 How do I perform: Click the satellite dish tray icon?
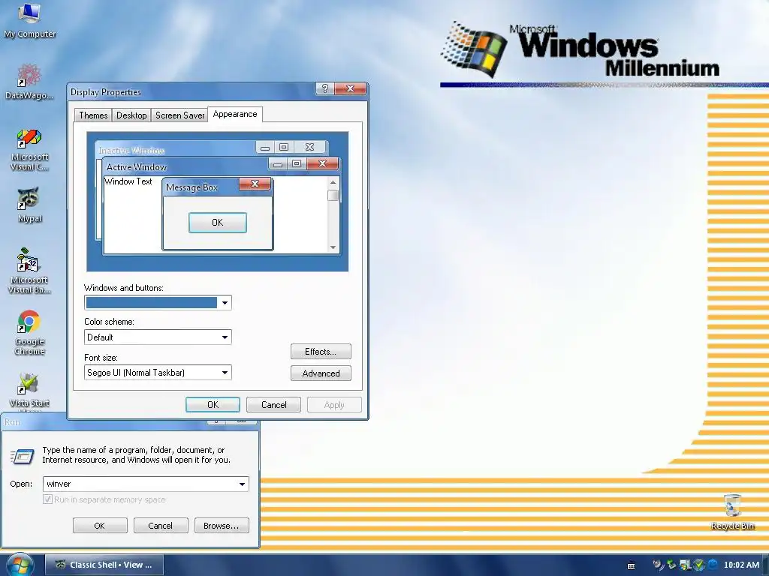click(x=658, y=565)
